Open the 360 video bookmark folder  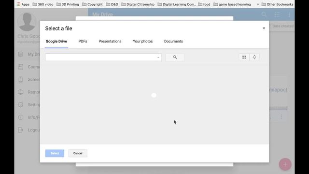pos(43,4)
